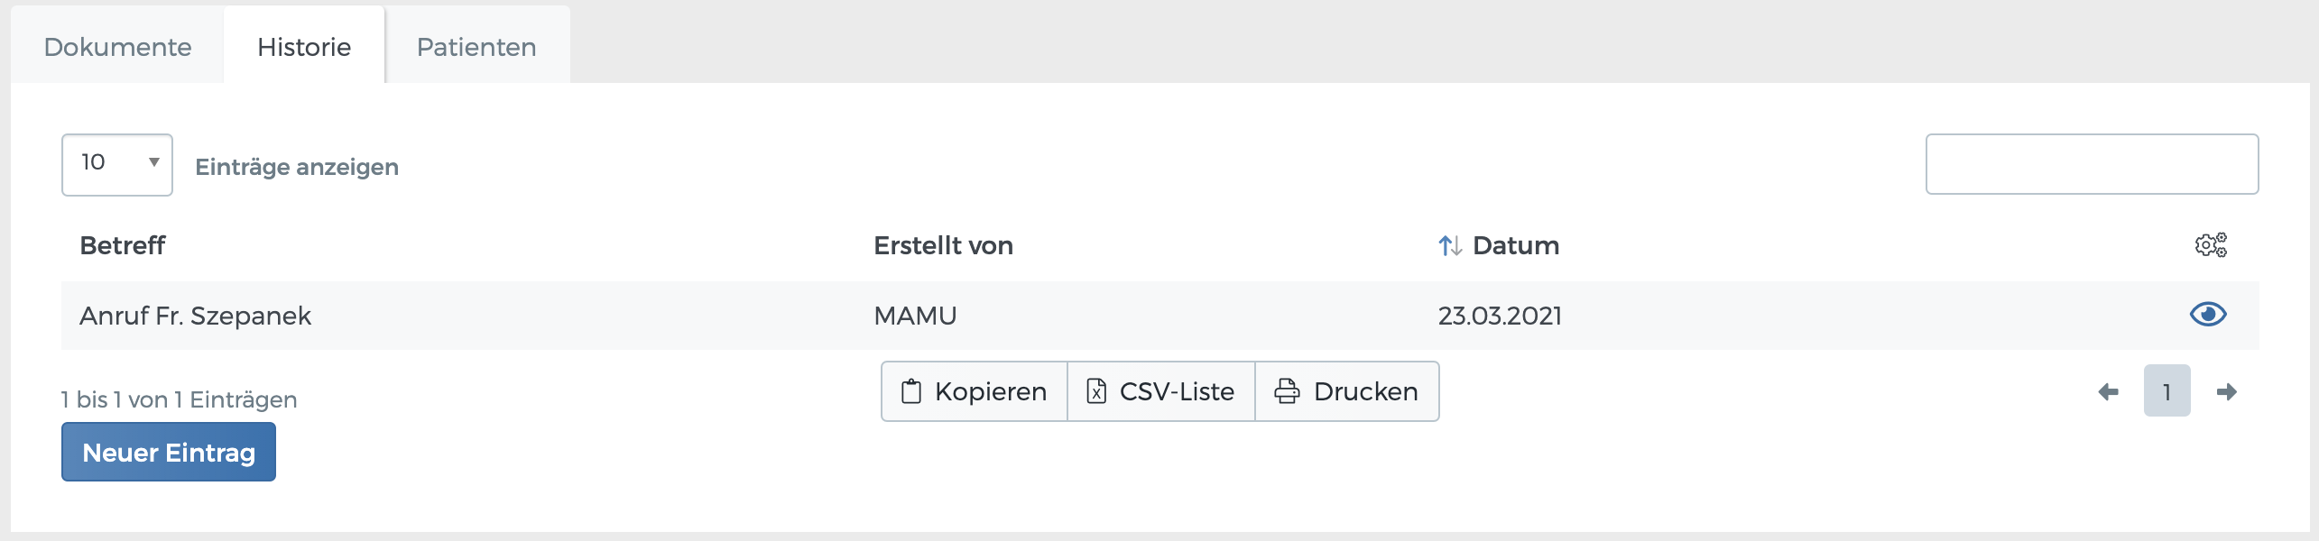Open the column settings gear icon
Image resolution: width=2319 pixels, height=541 pixels.
2209,244
